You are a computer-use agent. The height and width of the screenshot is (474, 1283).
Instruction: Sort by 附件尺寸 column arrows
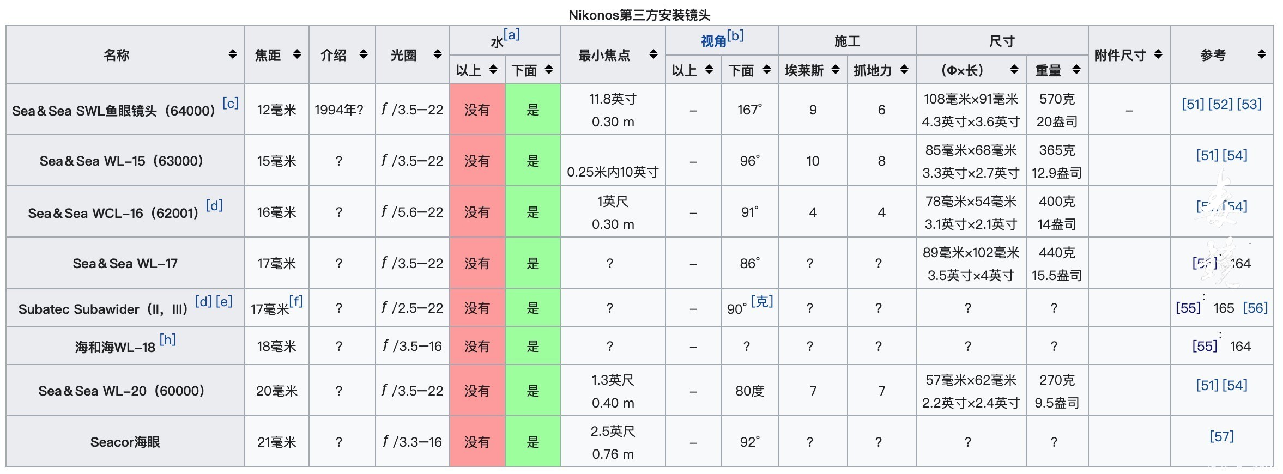point(1158,54)
